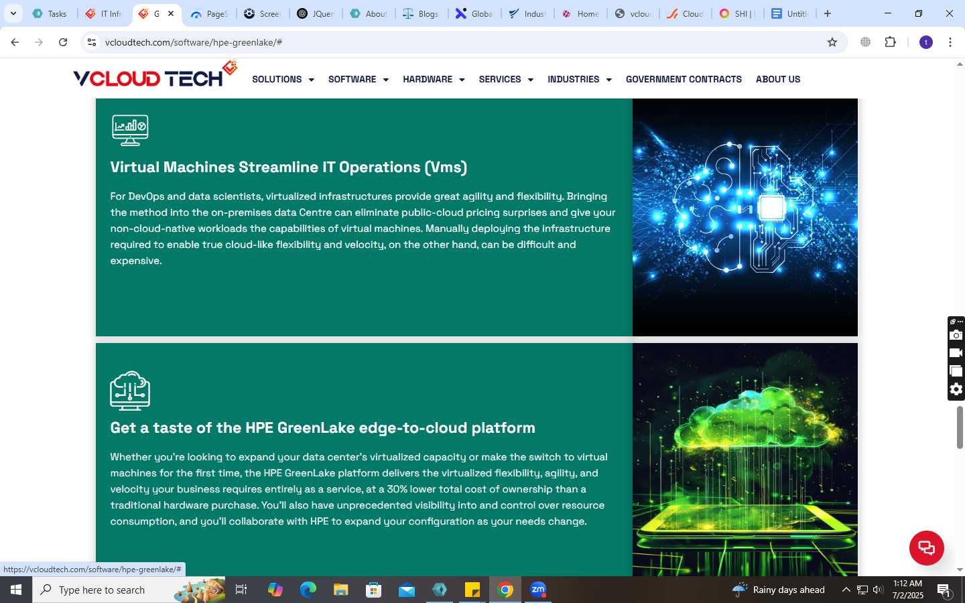The height and width of the screenshot is (603, 965).
Task: Open the volume speaker icon in system tray
Action: 878,590
